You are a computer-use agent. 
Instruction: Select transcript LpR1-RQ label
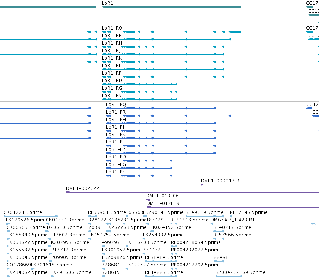coord(112,28)
